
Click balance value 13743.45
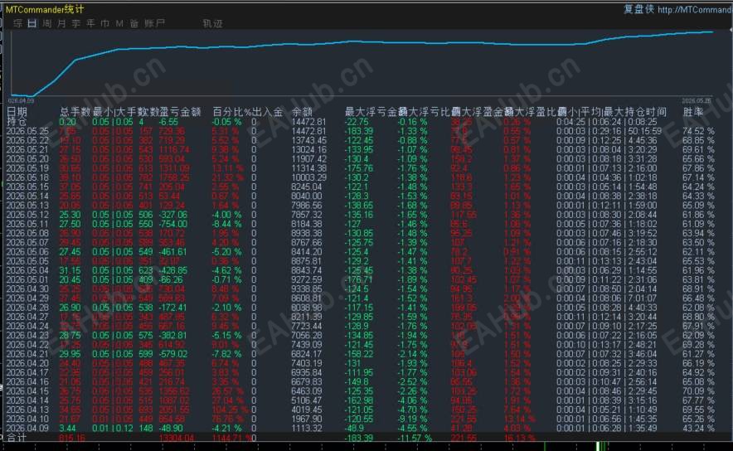pos(308,141)
